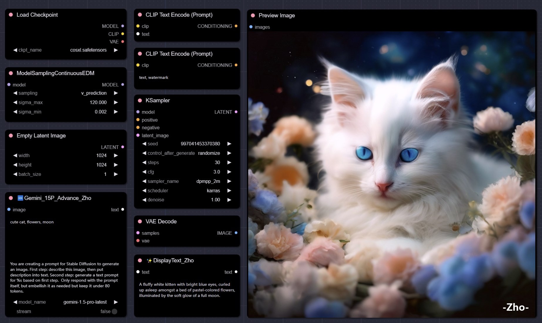This screenshot has height=323, width=542.
Task: Click the LATENT output port on KSampler
Action: tap(236, 112)
